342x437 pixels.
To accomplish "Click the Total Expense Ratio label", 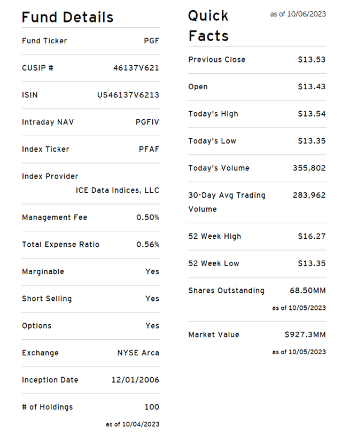I will [x=60, y=245].
